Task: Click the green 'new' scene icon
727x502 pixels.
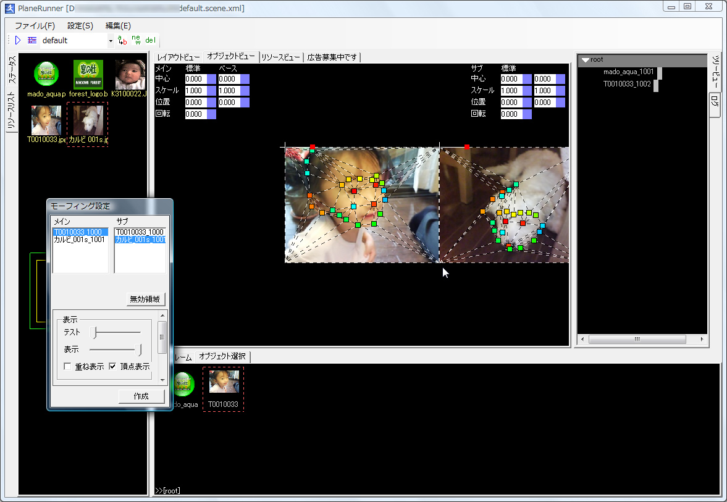Action: (135, 40)
